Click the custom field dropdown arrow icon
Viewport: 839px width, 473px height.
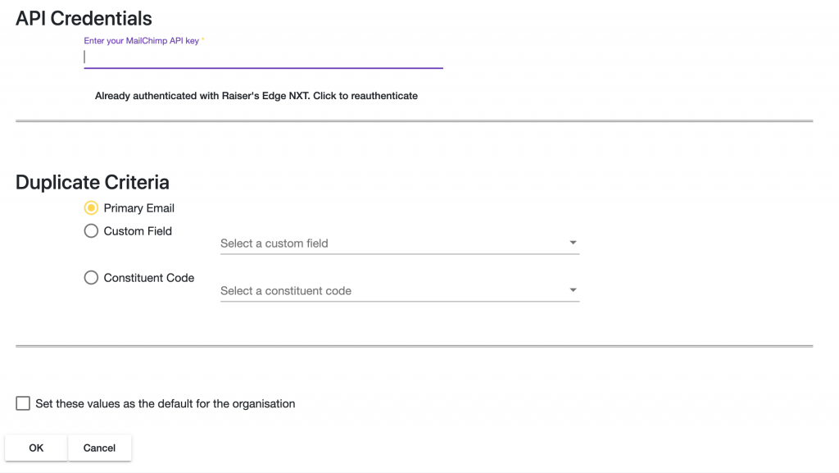tap(573, 243)
